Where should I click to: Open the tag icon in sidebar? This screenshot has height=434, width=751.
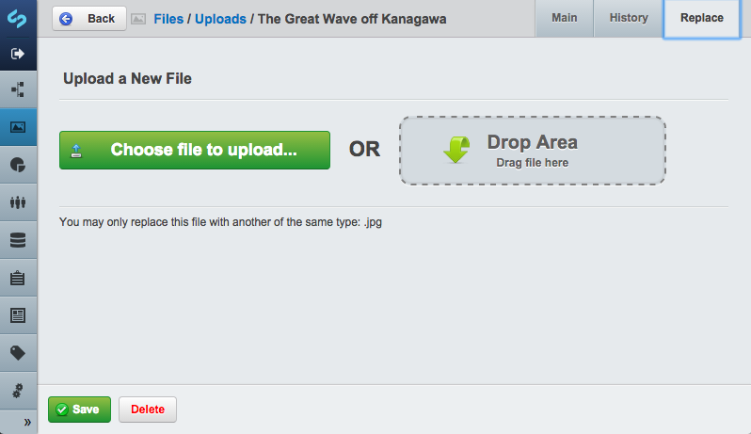18,353
